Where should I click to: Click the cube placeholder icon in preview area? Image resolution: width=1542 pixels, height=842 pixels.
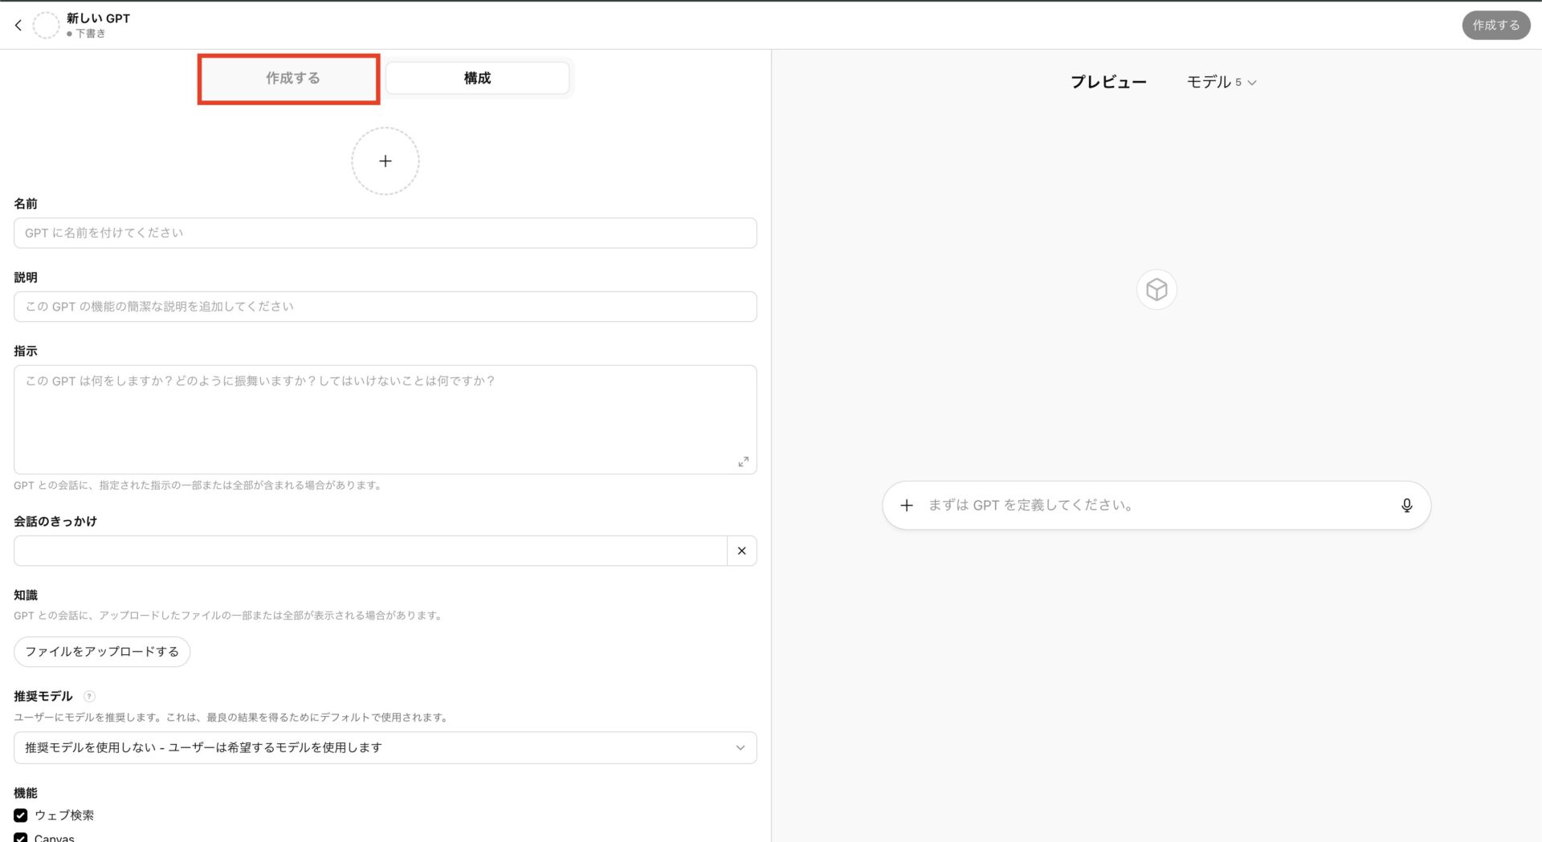point(1156,289)
